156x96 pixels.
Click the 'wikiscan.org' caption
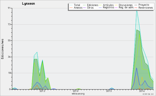[x=78, y=94]
